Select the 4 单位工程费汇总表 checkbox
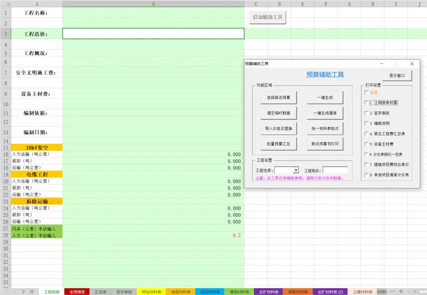The width and height of the screenshot is (427, 295). (367, 134)
